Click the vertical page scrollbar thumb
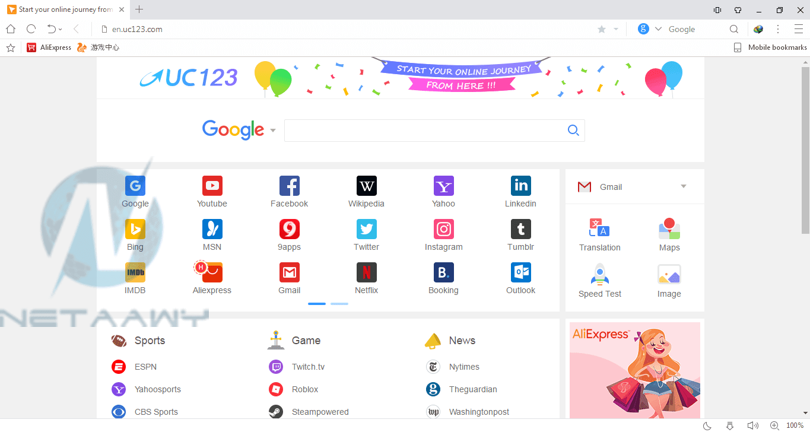 [805, 151]
